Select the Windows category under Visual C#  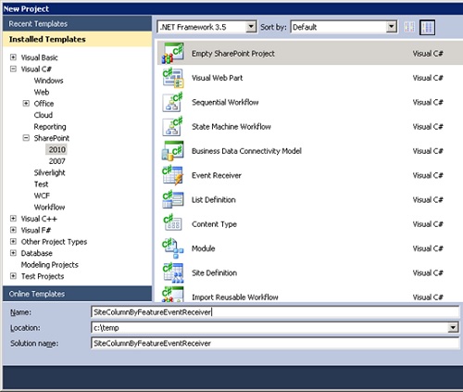click(x=48, y=81)
